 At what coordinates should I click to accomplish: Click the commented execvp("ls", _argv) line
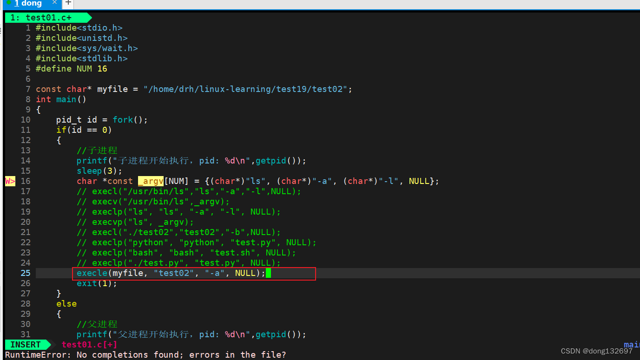[135, 222]
